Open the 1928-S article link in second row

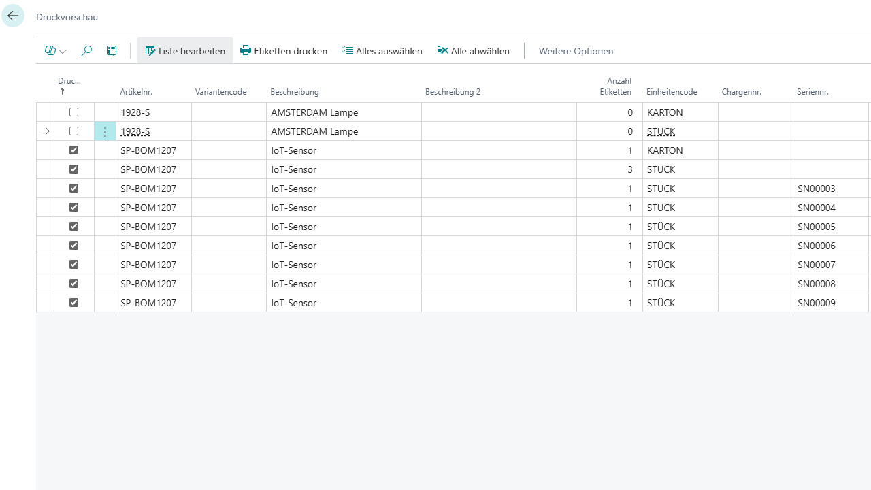[x=135, y=131]
